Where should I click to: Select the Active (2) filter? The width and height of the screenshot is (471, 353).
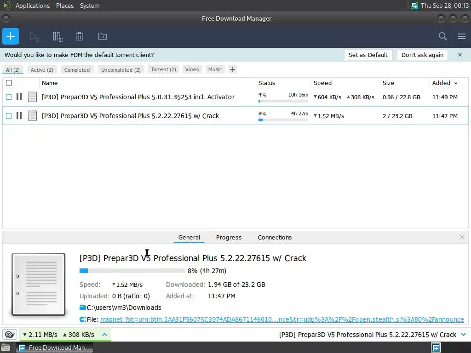pos(42,70)
